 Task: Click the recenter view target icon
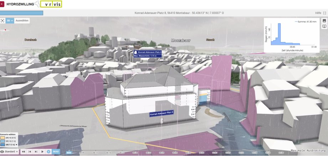[2, 21]
